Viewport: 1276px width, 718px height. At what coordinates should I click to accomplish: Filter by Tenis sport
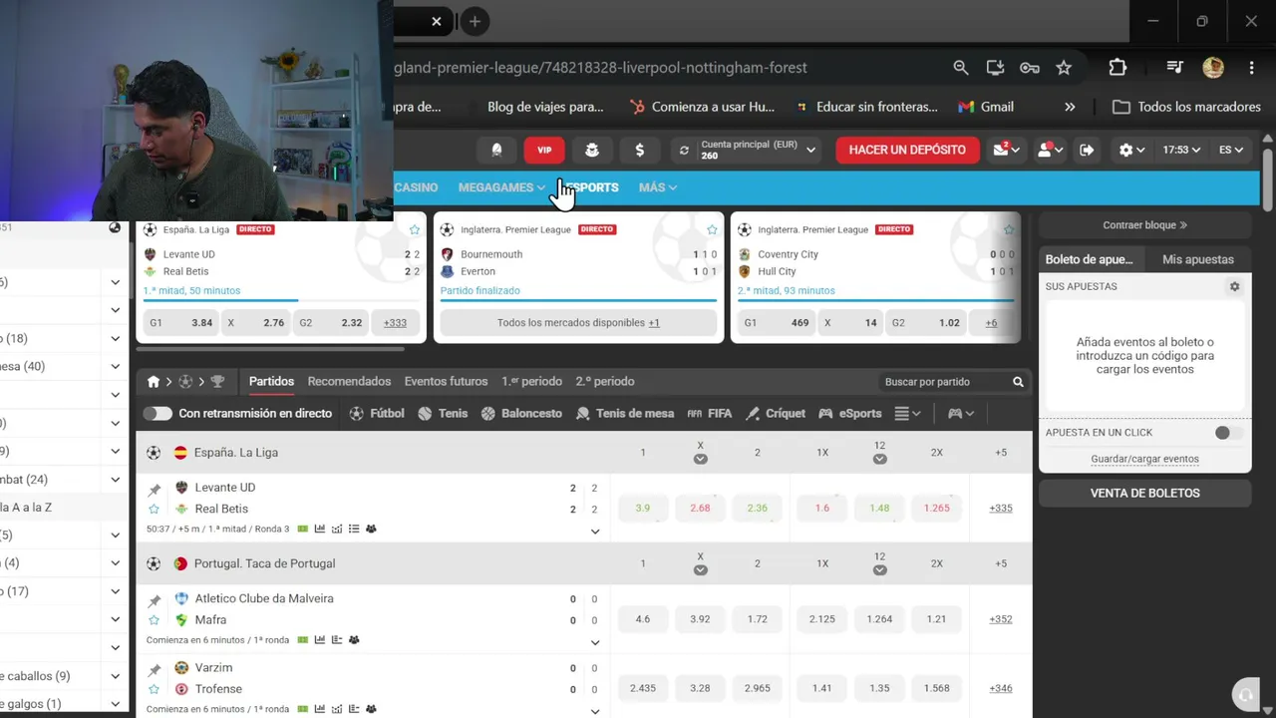coord(443,413)
